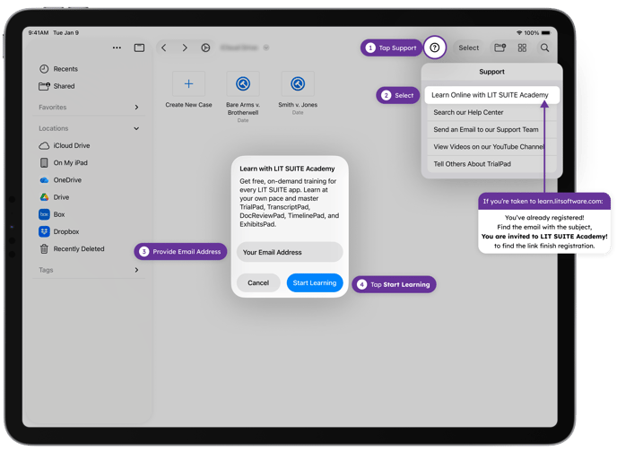Image resolution: width=617 pixels, height=451 pixels.
Task: Click the new folder icon
Action: pyautogui.click(x=500, y=48)
